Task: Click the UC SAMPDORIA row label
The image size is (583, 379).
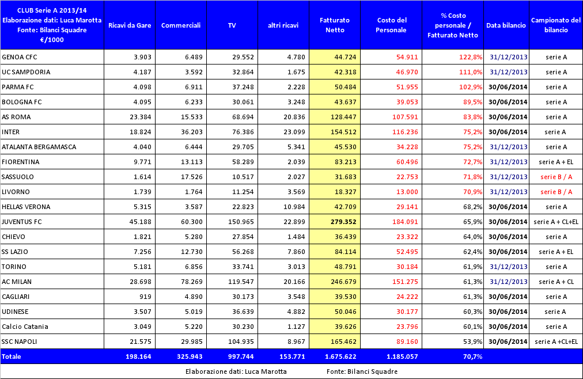Action: click(52, 72)
